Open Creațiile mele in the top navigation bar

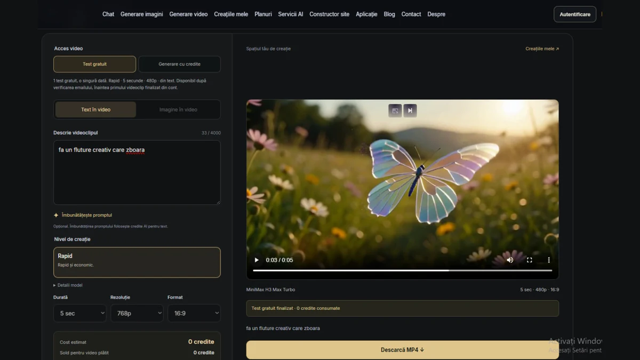(231, 14)
